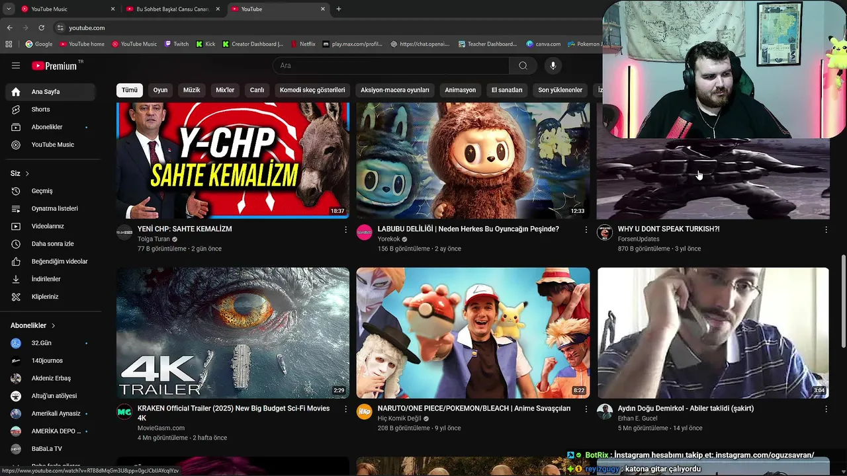
Task: Reload the page in the browser
Action: pos(41,28)
